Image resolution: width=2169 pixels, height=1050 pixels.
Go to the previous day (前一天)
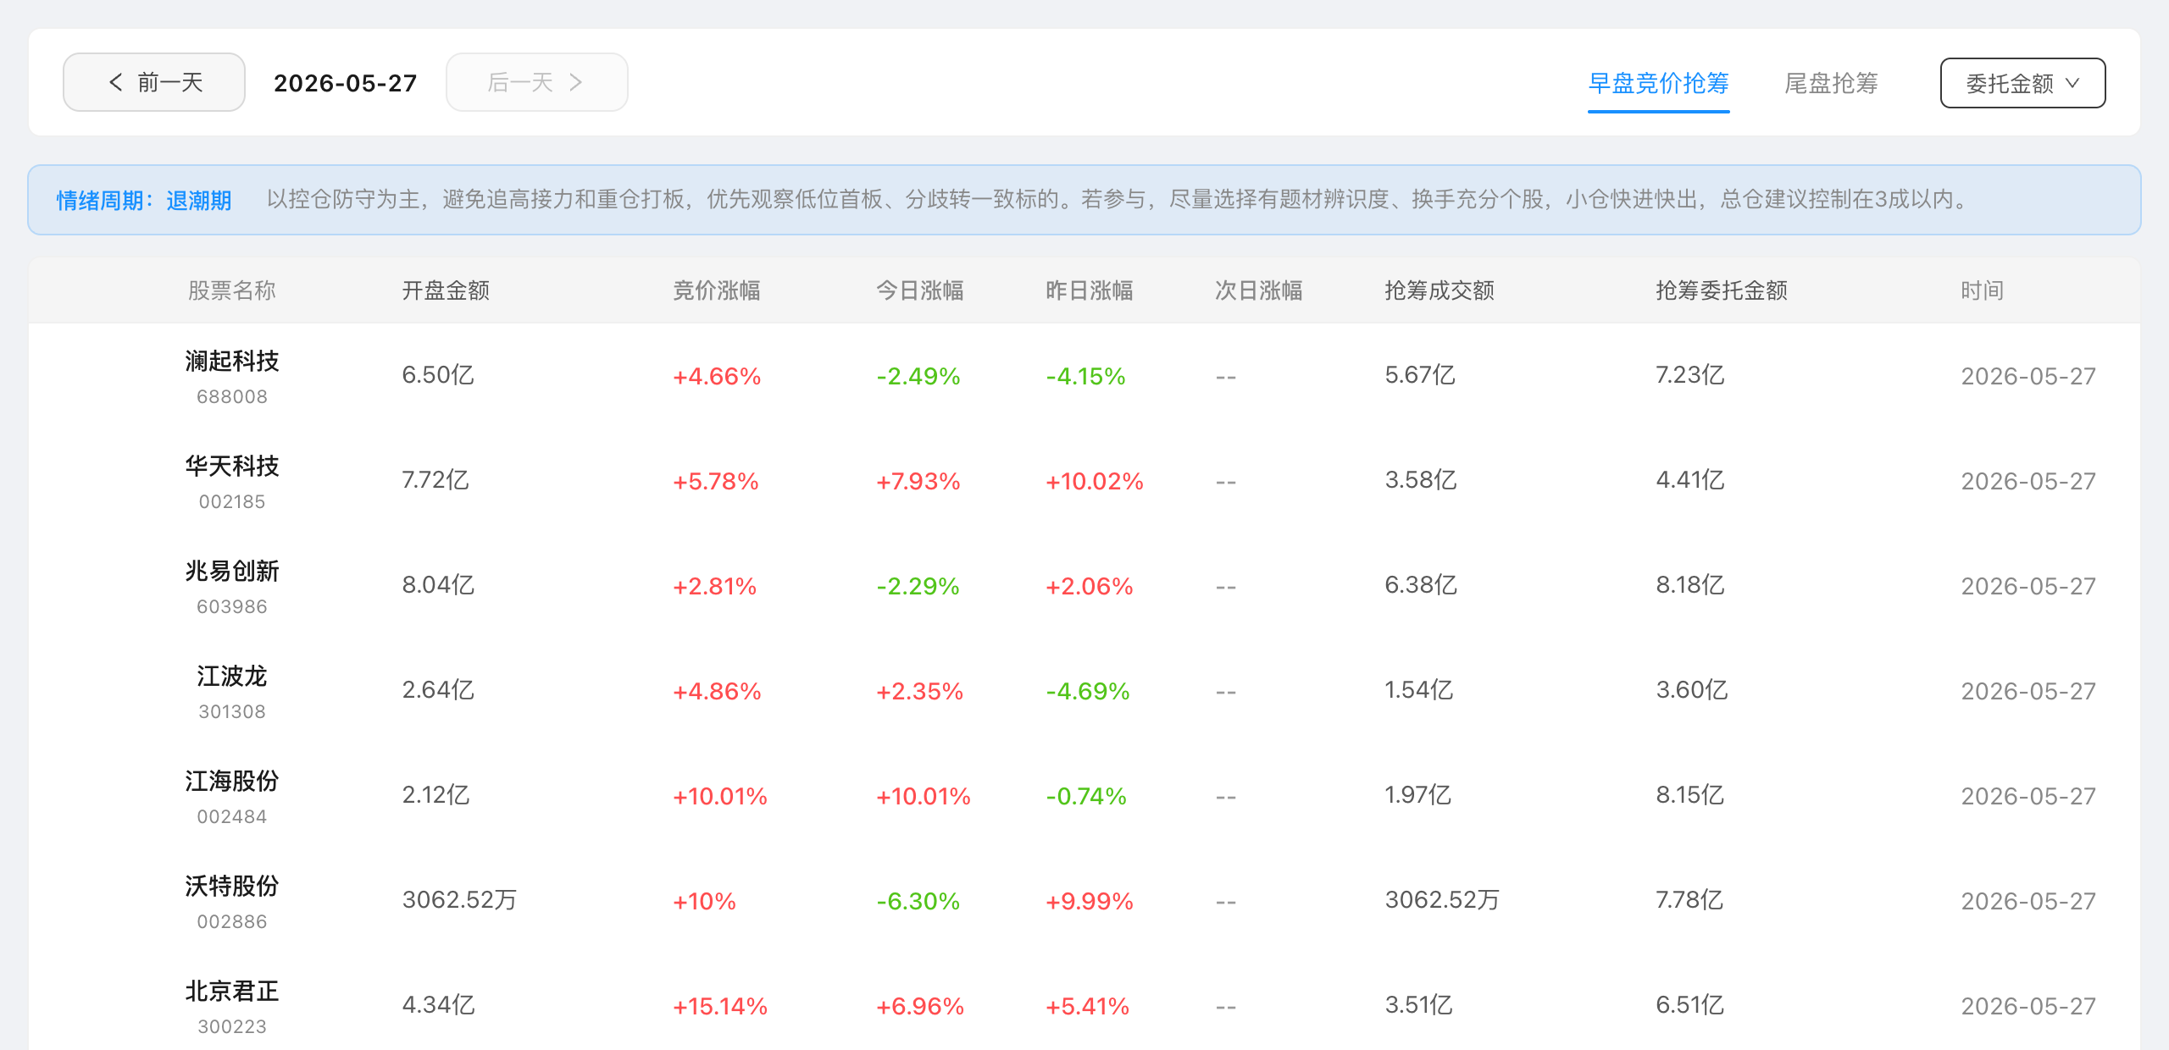click(x=154, y=82)
